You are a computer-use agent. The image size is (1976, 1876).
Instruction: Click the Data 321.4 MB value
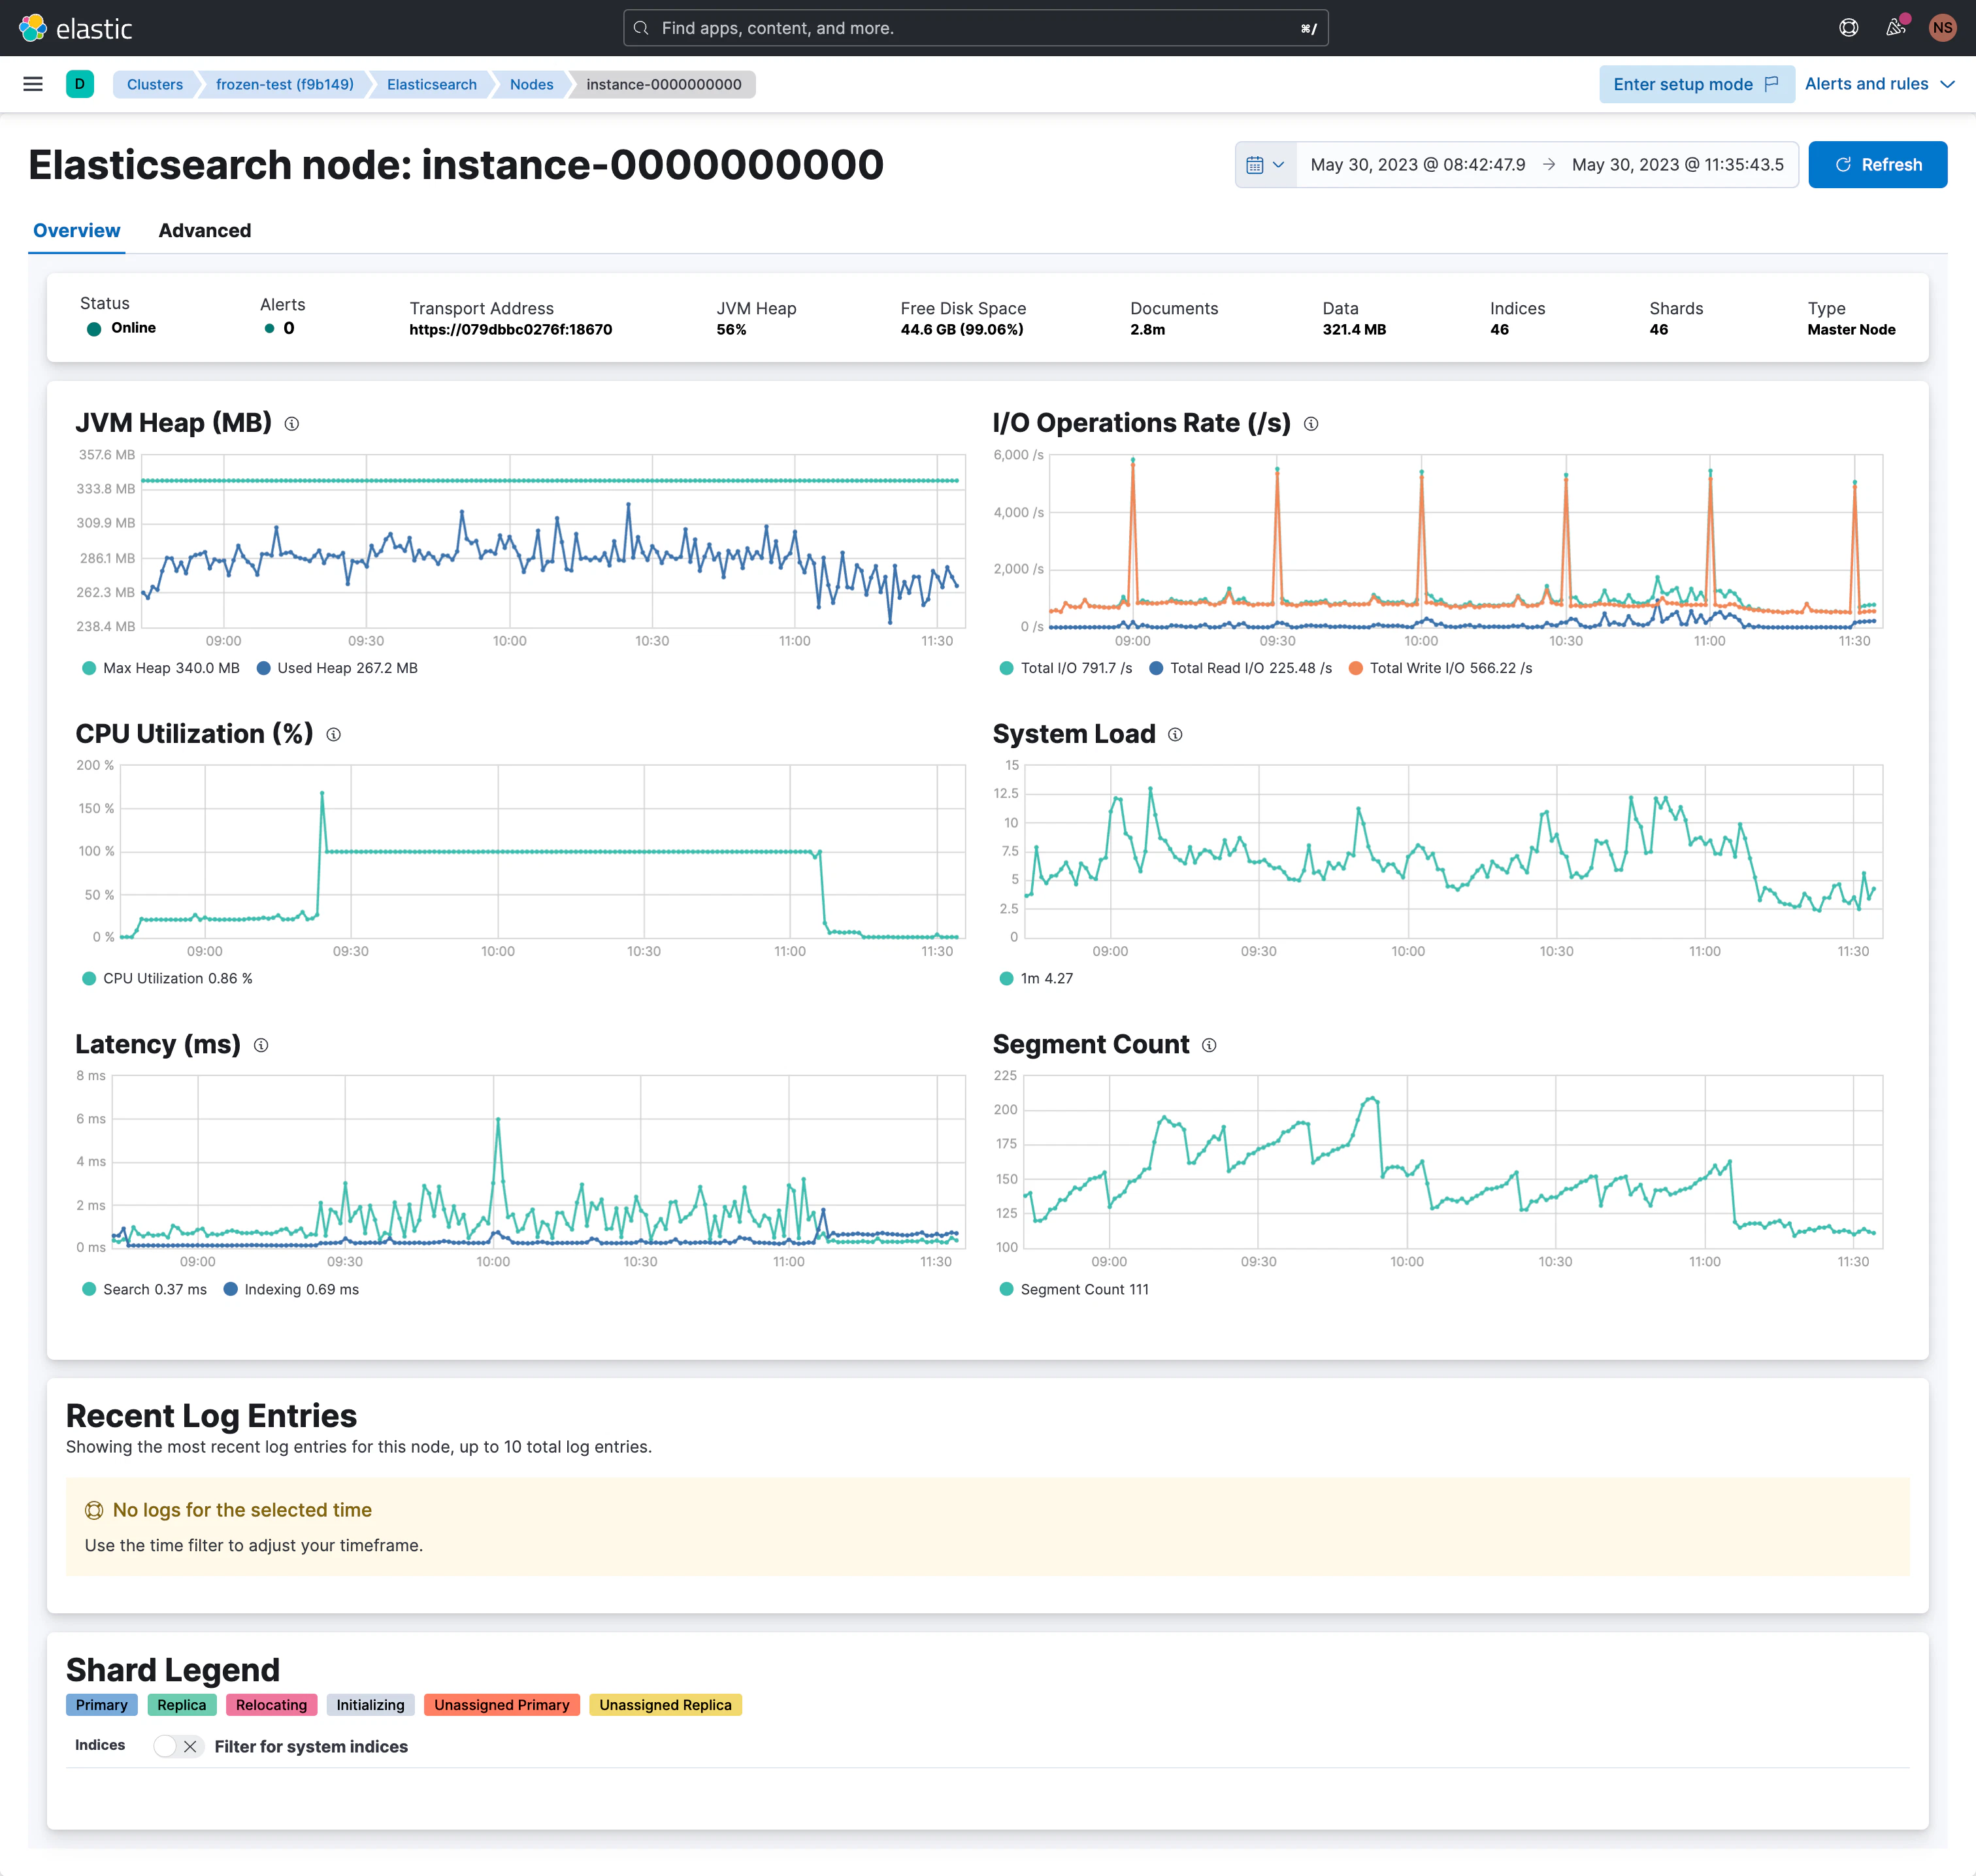click(1355, 330)
